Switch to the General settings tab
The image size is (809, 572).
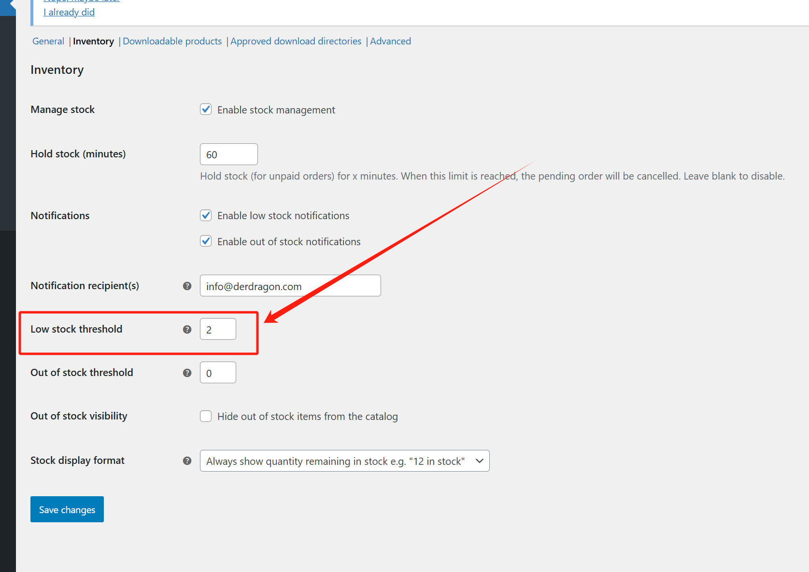(x=48, y=41)
